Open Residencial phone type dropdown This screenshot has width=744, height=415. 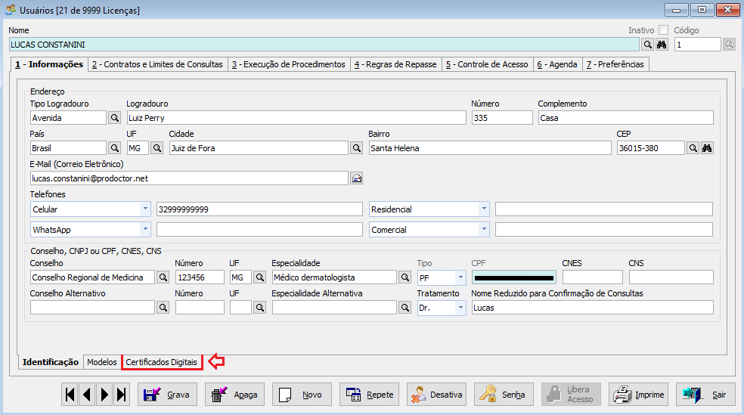[484, 209]
